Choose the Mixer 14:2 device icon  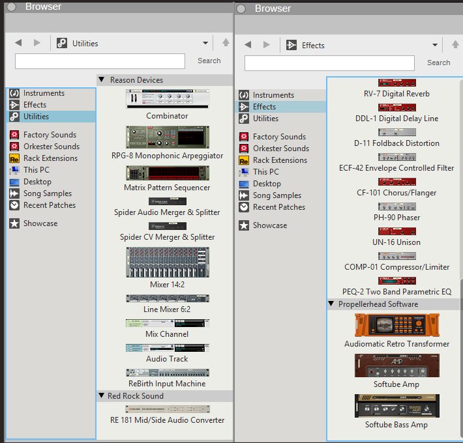click(167, 261)
